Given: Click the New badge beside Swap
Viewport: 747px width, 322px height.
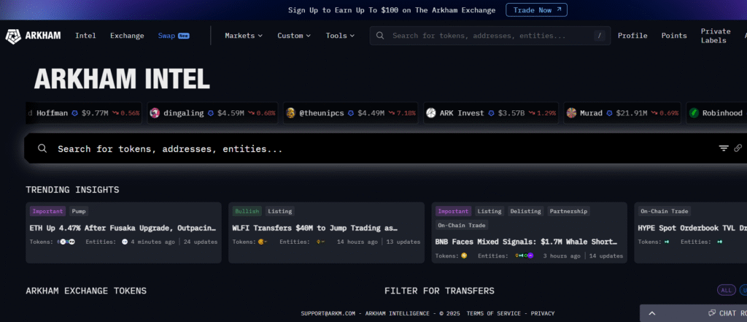Looking at the screenshot, I should 184,36.
